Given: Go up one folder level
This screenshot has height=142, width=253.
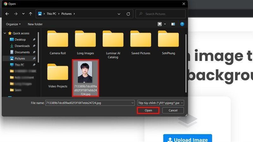Looking at the screenshot, I should (x=30, y=14).
